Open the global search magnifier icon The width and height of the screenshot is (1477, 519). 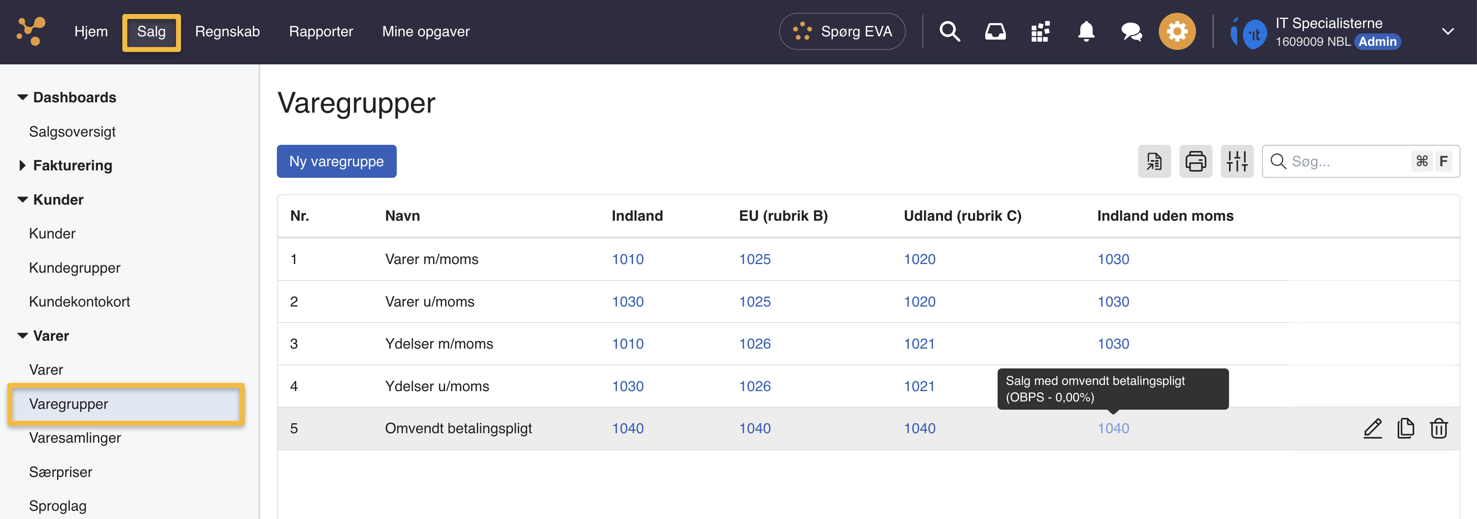point(950,31)
